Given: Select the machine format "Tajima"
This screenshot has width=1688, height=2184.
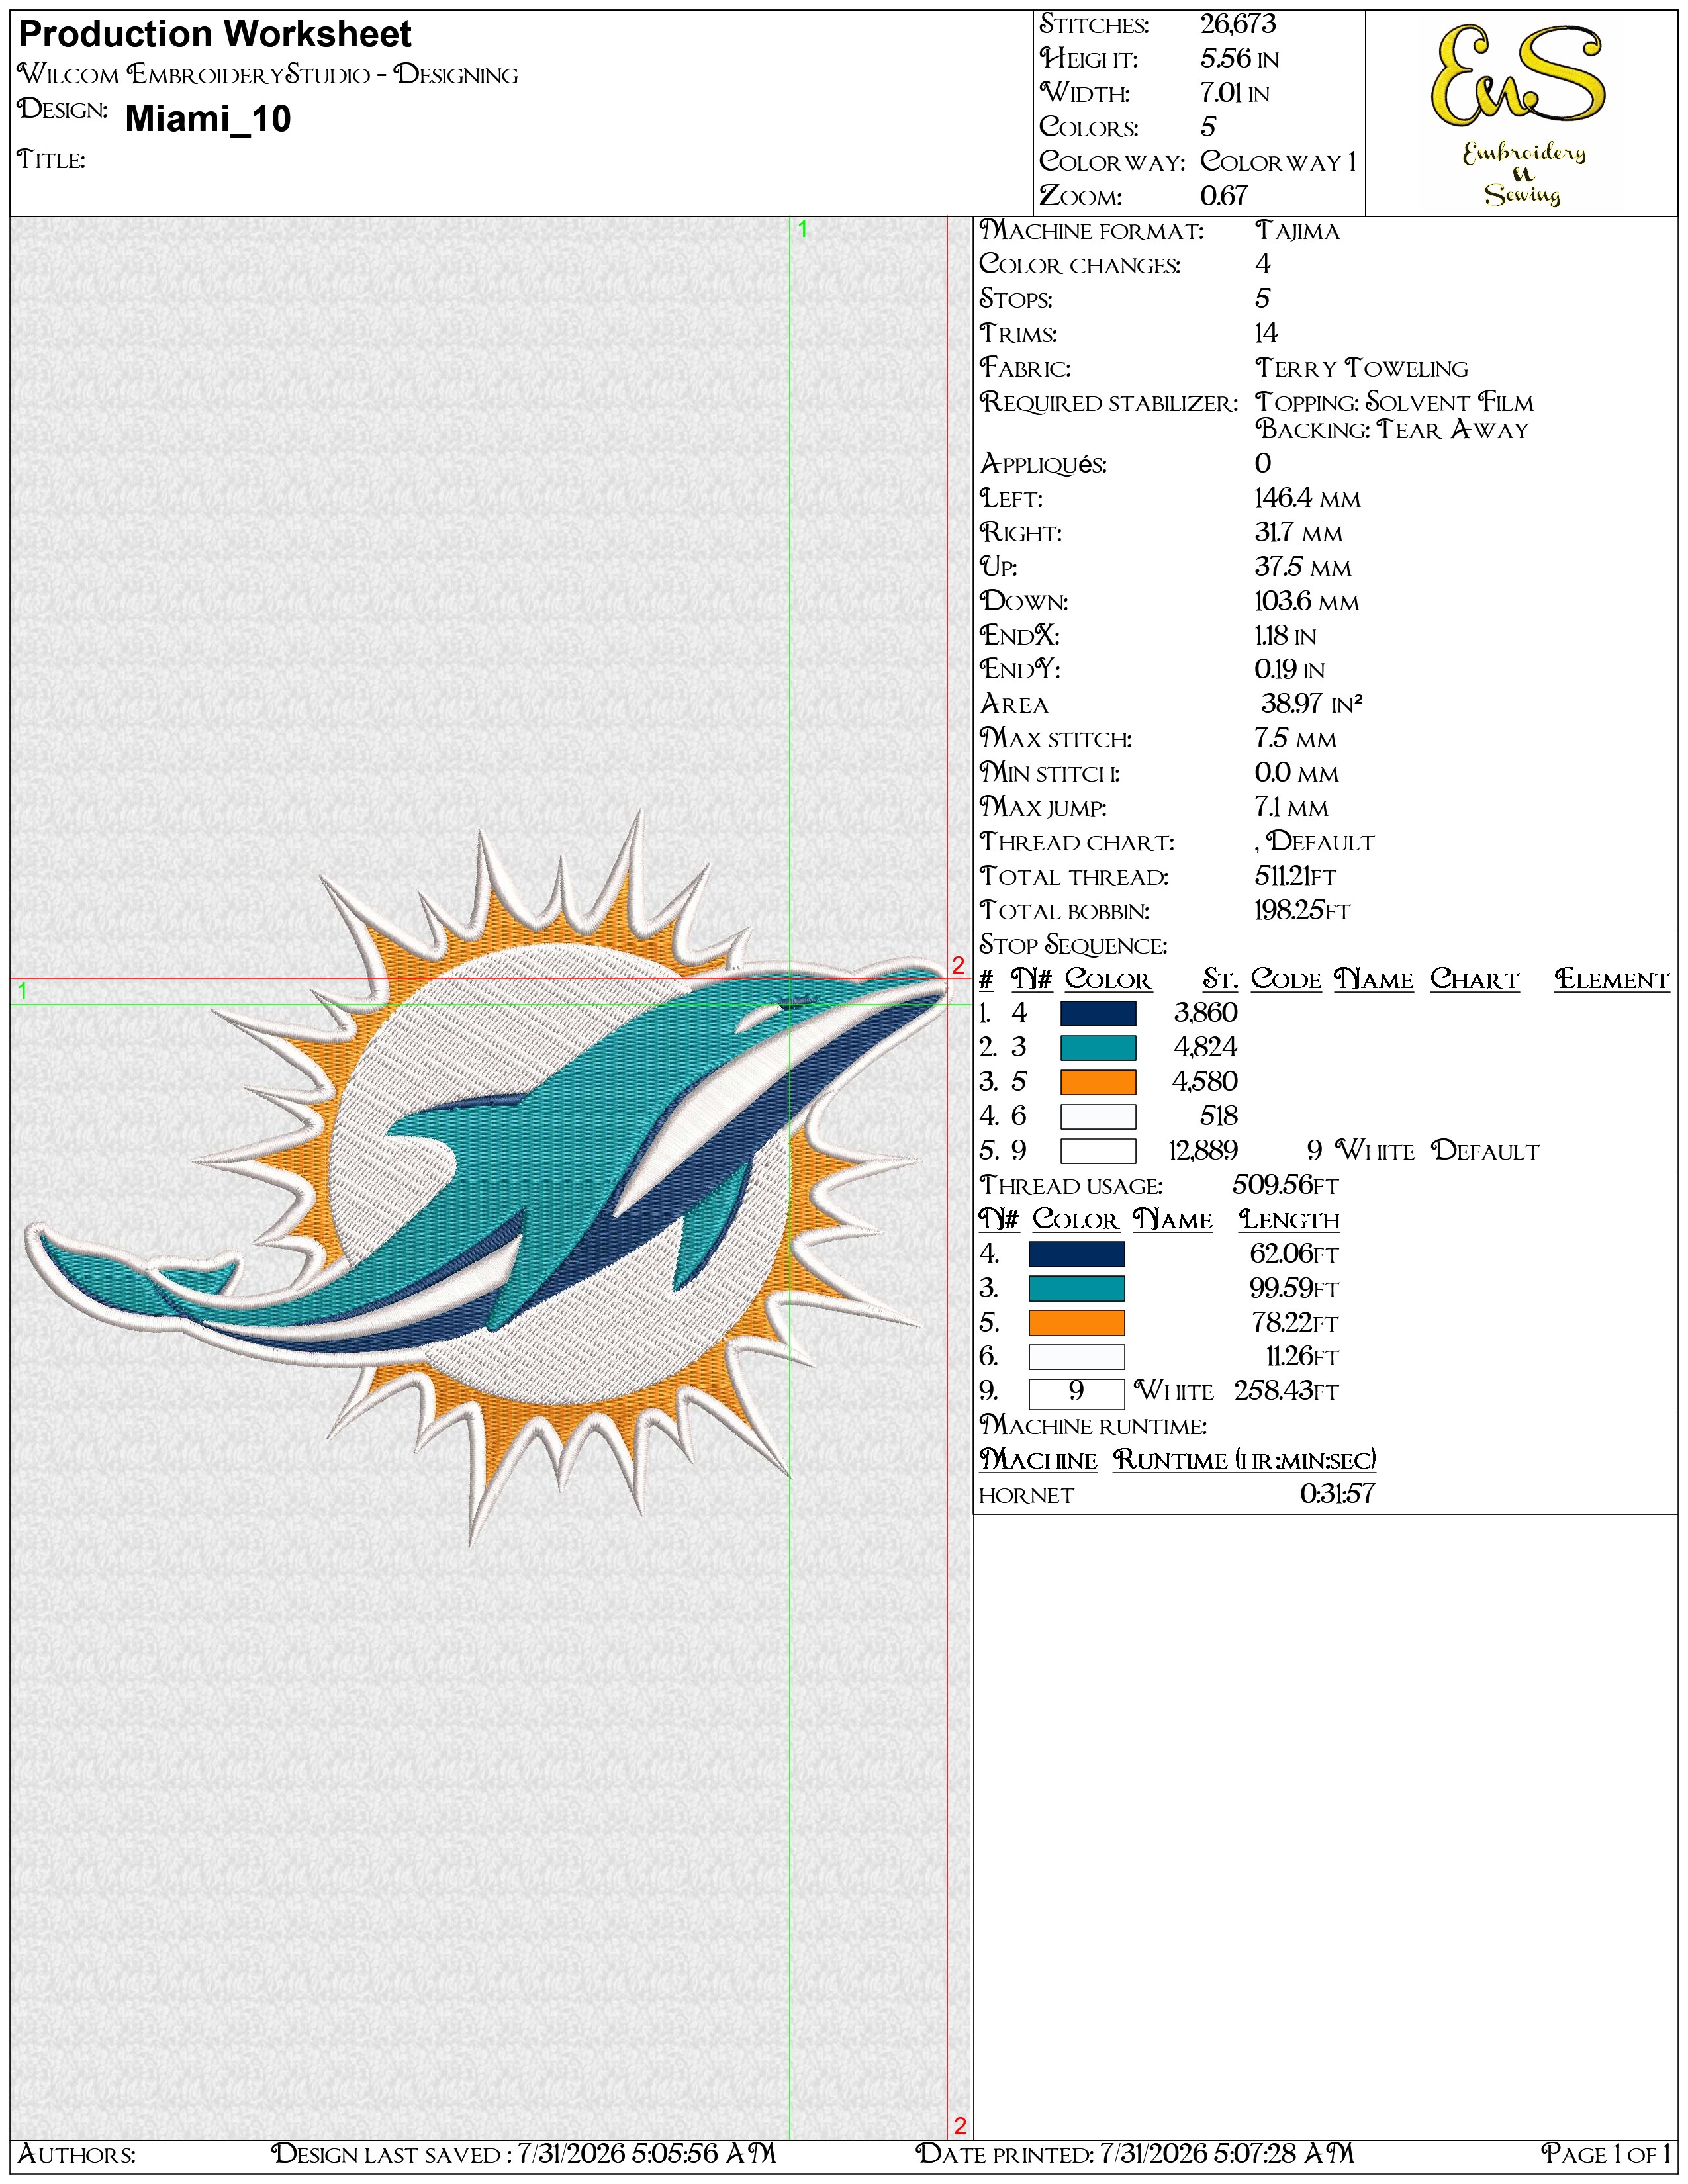Looking at the screenshot, I should click(1297, 231).
